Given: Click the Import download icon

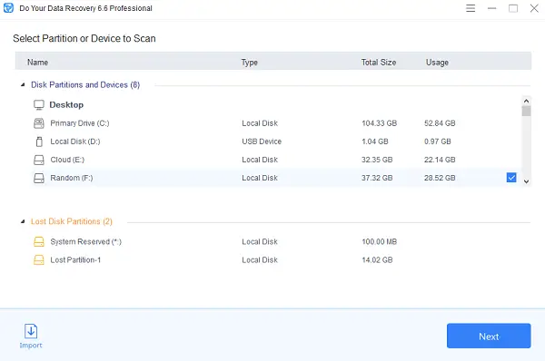Looking at the screenshot, I should tap(31, 331).
